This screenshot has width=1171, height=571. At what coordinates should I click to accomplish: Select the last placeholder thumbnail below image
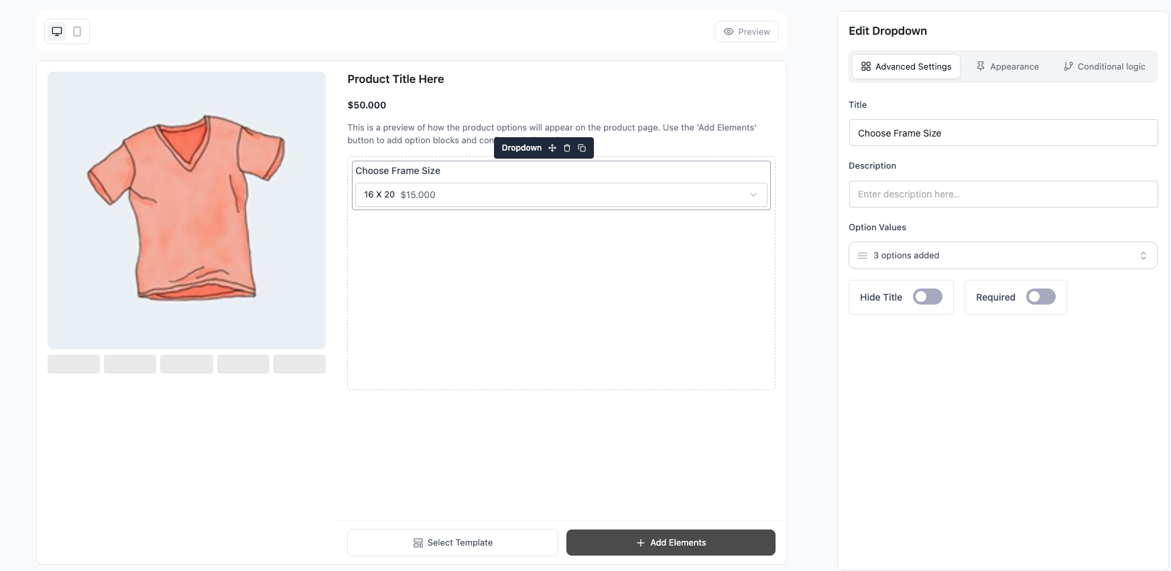(300, 364)
